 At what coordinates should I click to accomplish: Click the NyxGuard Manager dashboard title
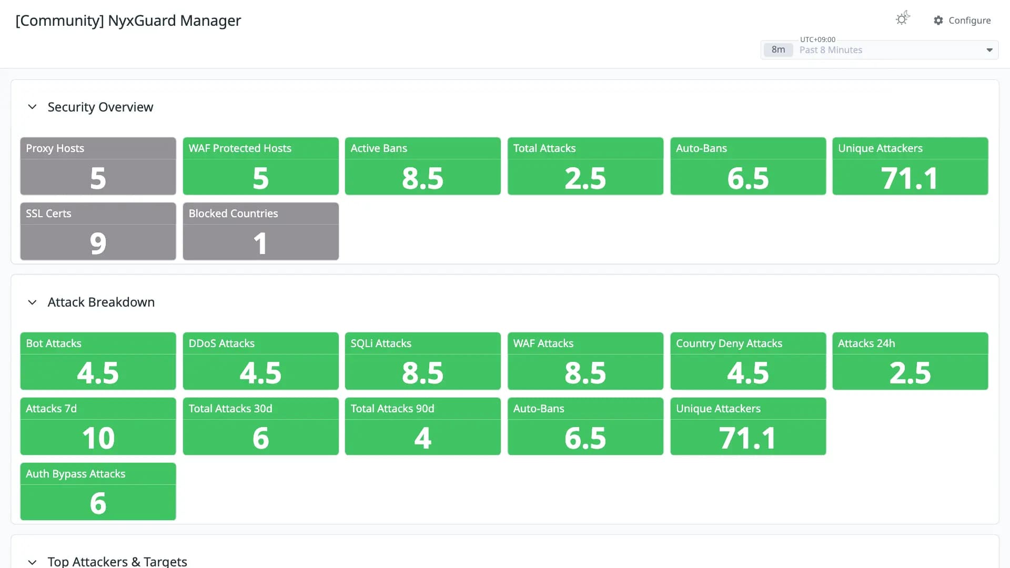pyautogui.click(x=128, y=21)
